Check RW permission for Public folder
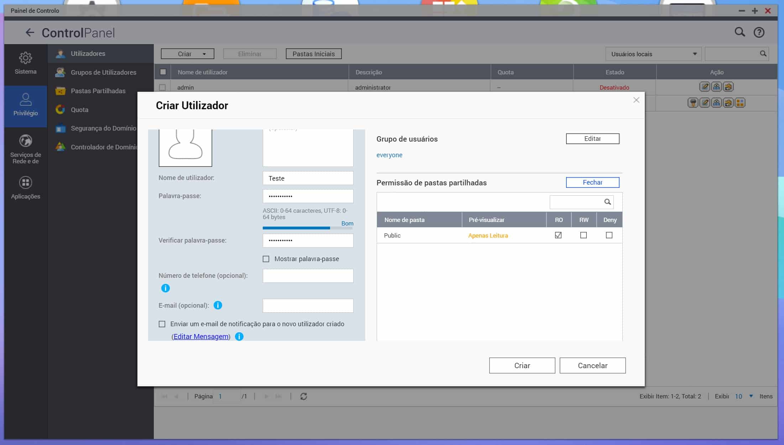 point(584,235)
